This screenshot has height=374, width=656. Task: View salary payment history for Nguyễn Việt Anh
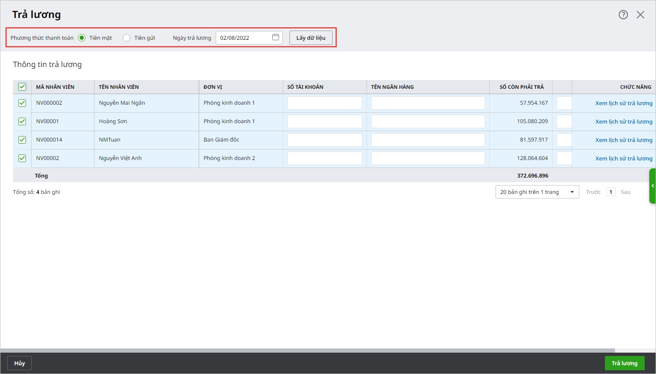pyautogui.click(x=624, y=158)
